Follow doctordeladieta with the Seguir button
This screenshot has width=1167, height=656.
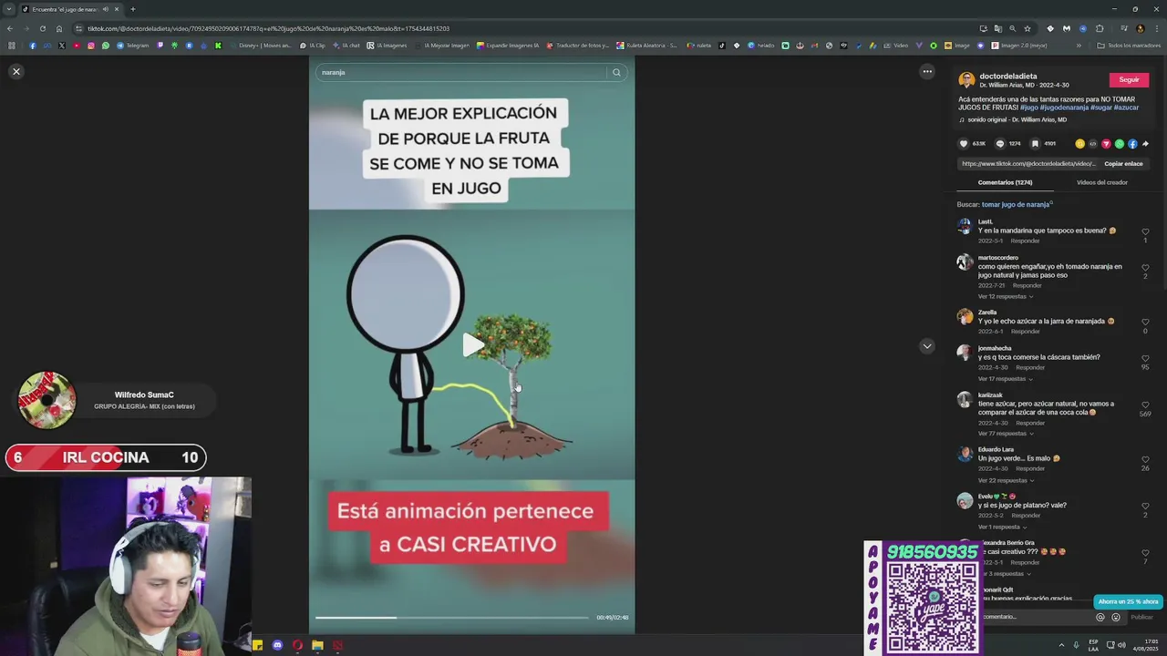point(1129,80)
